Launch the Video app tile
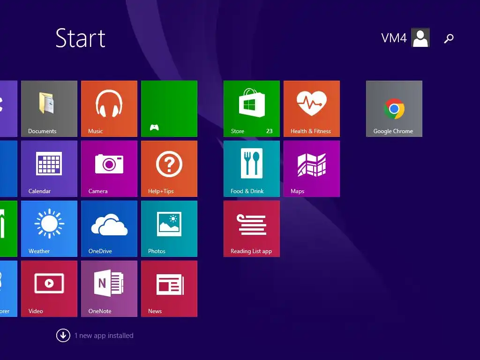The image size is (480, 360). (x=49, y=289)
